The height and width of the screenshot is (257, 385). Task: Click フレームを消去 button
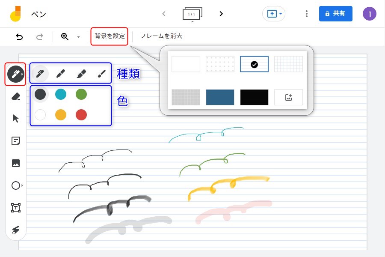coord(161,36)
